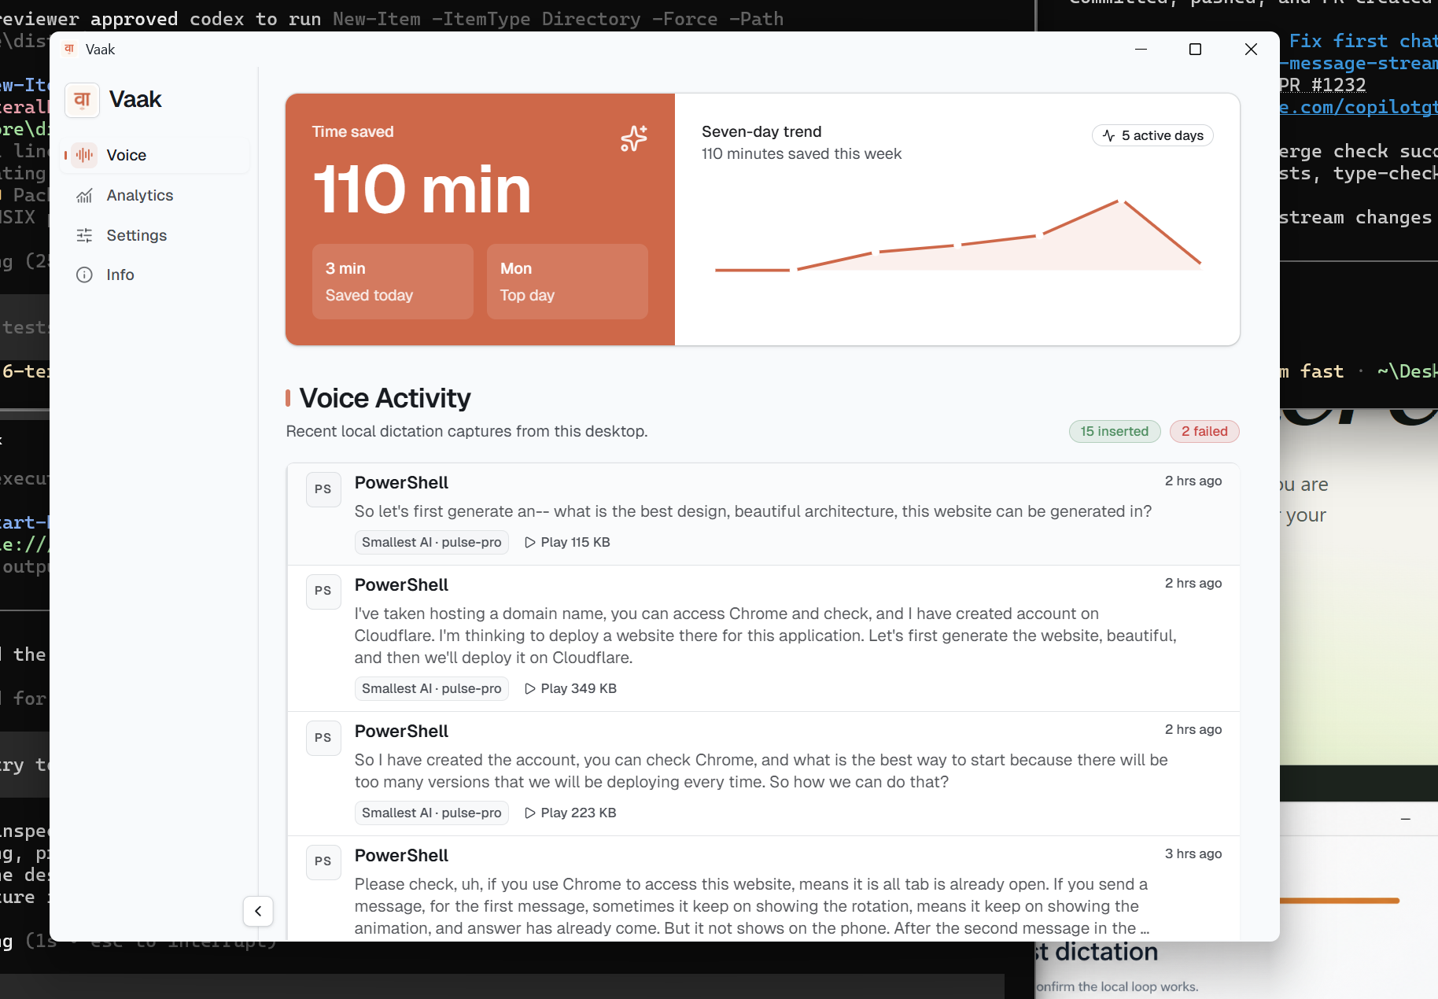The image size is (1438, 999).
Task: Collapse the sidebar with chevron button
Action: (258, 911)
